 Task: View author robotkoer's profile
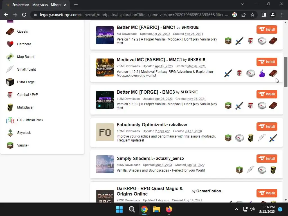[178, 125]
